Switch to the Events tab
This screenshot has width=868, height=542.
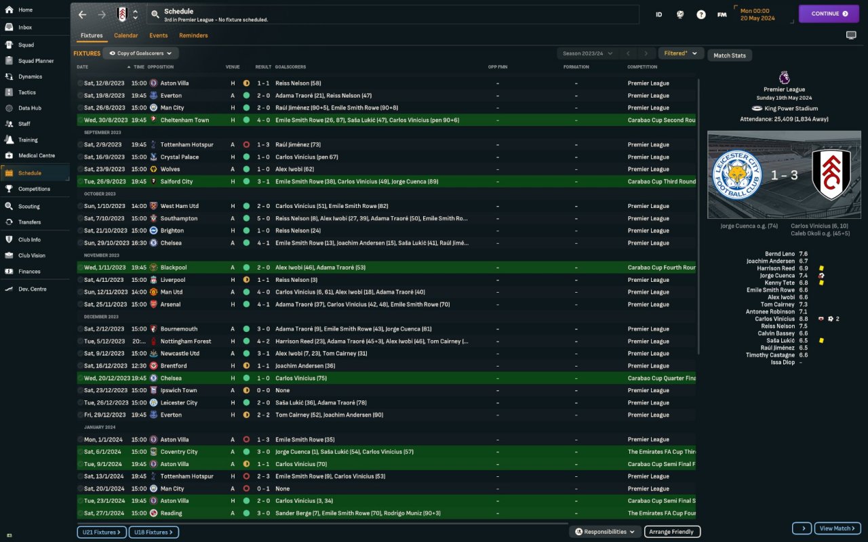click(x=159, y=35)
